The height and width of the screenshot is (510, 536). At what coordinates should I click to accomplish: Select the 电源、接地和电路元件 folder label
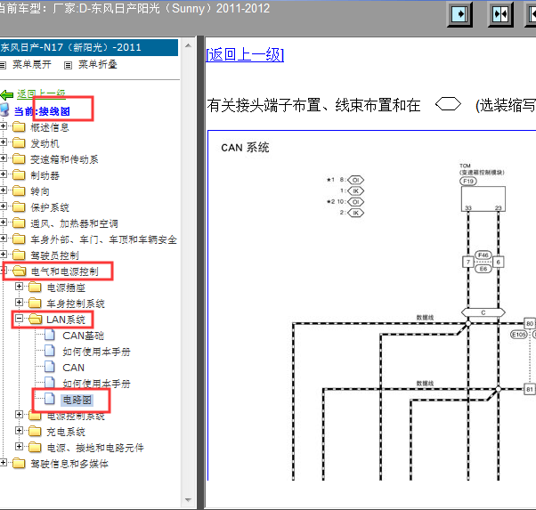(x=95, y=448)
